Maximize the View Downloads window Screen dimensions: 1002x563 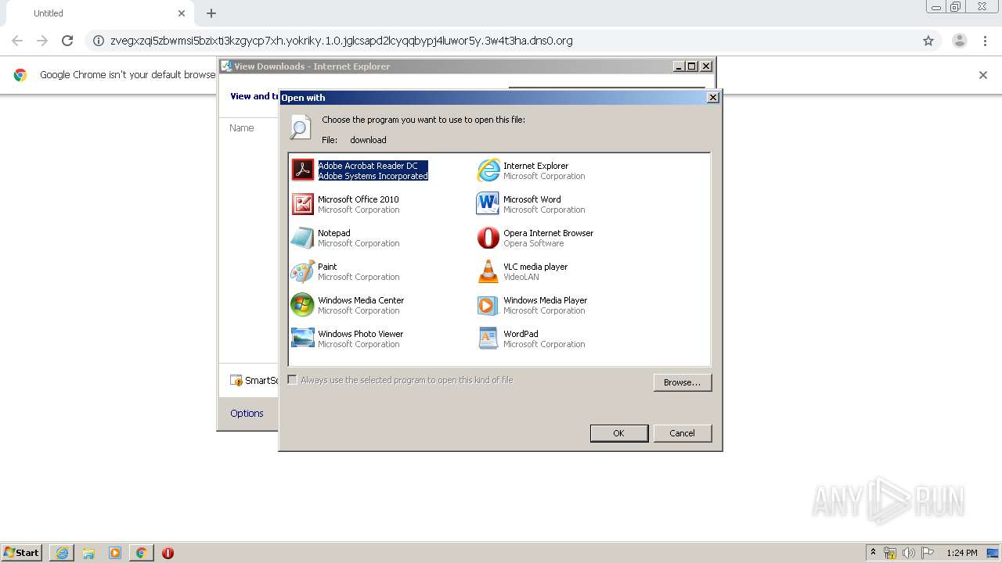coord(692,66)
